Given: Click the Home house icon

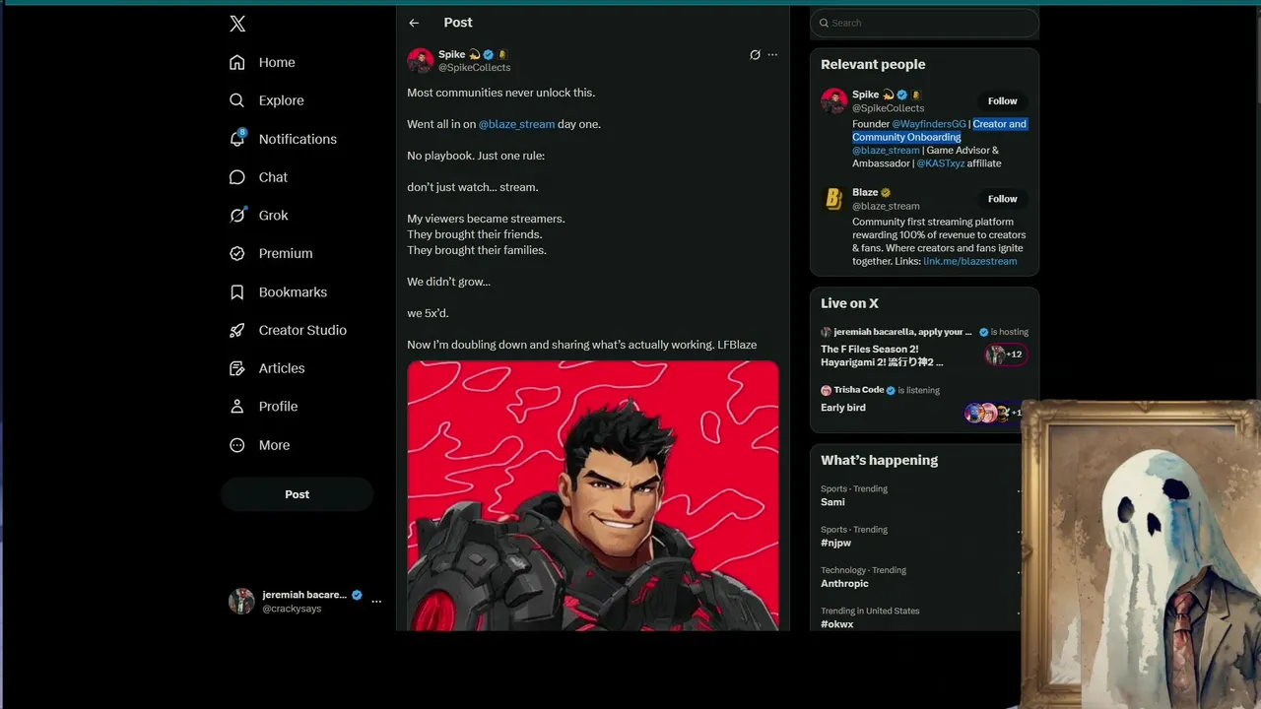Looking at the screenshot, I should click(x=236, y=62).
